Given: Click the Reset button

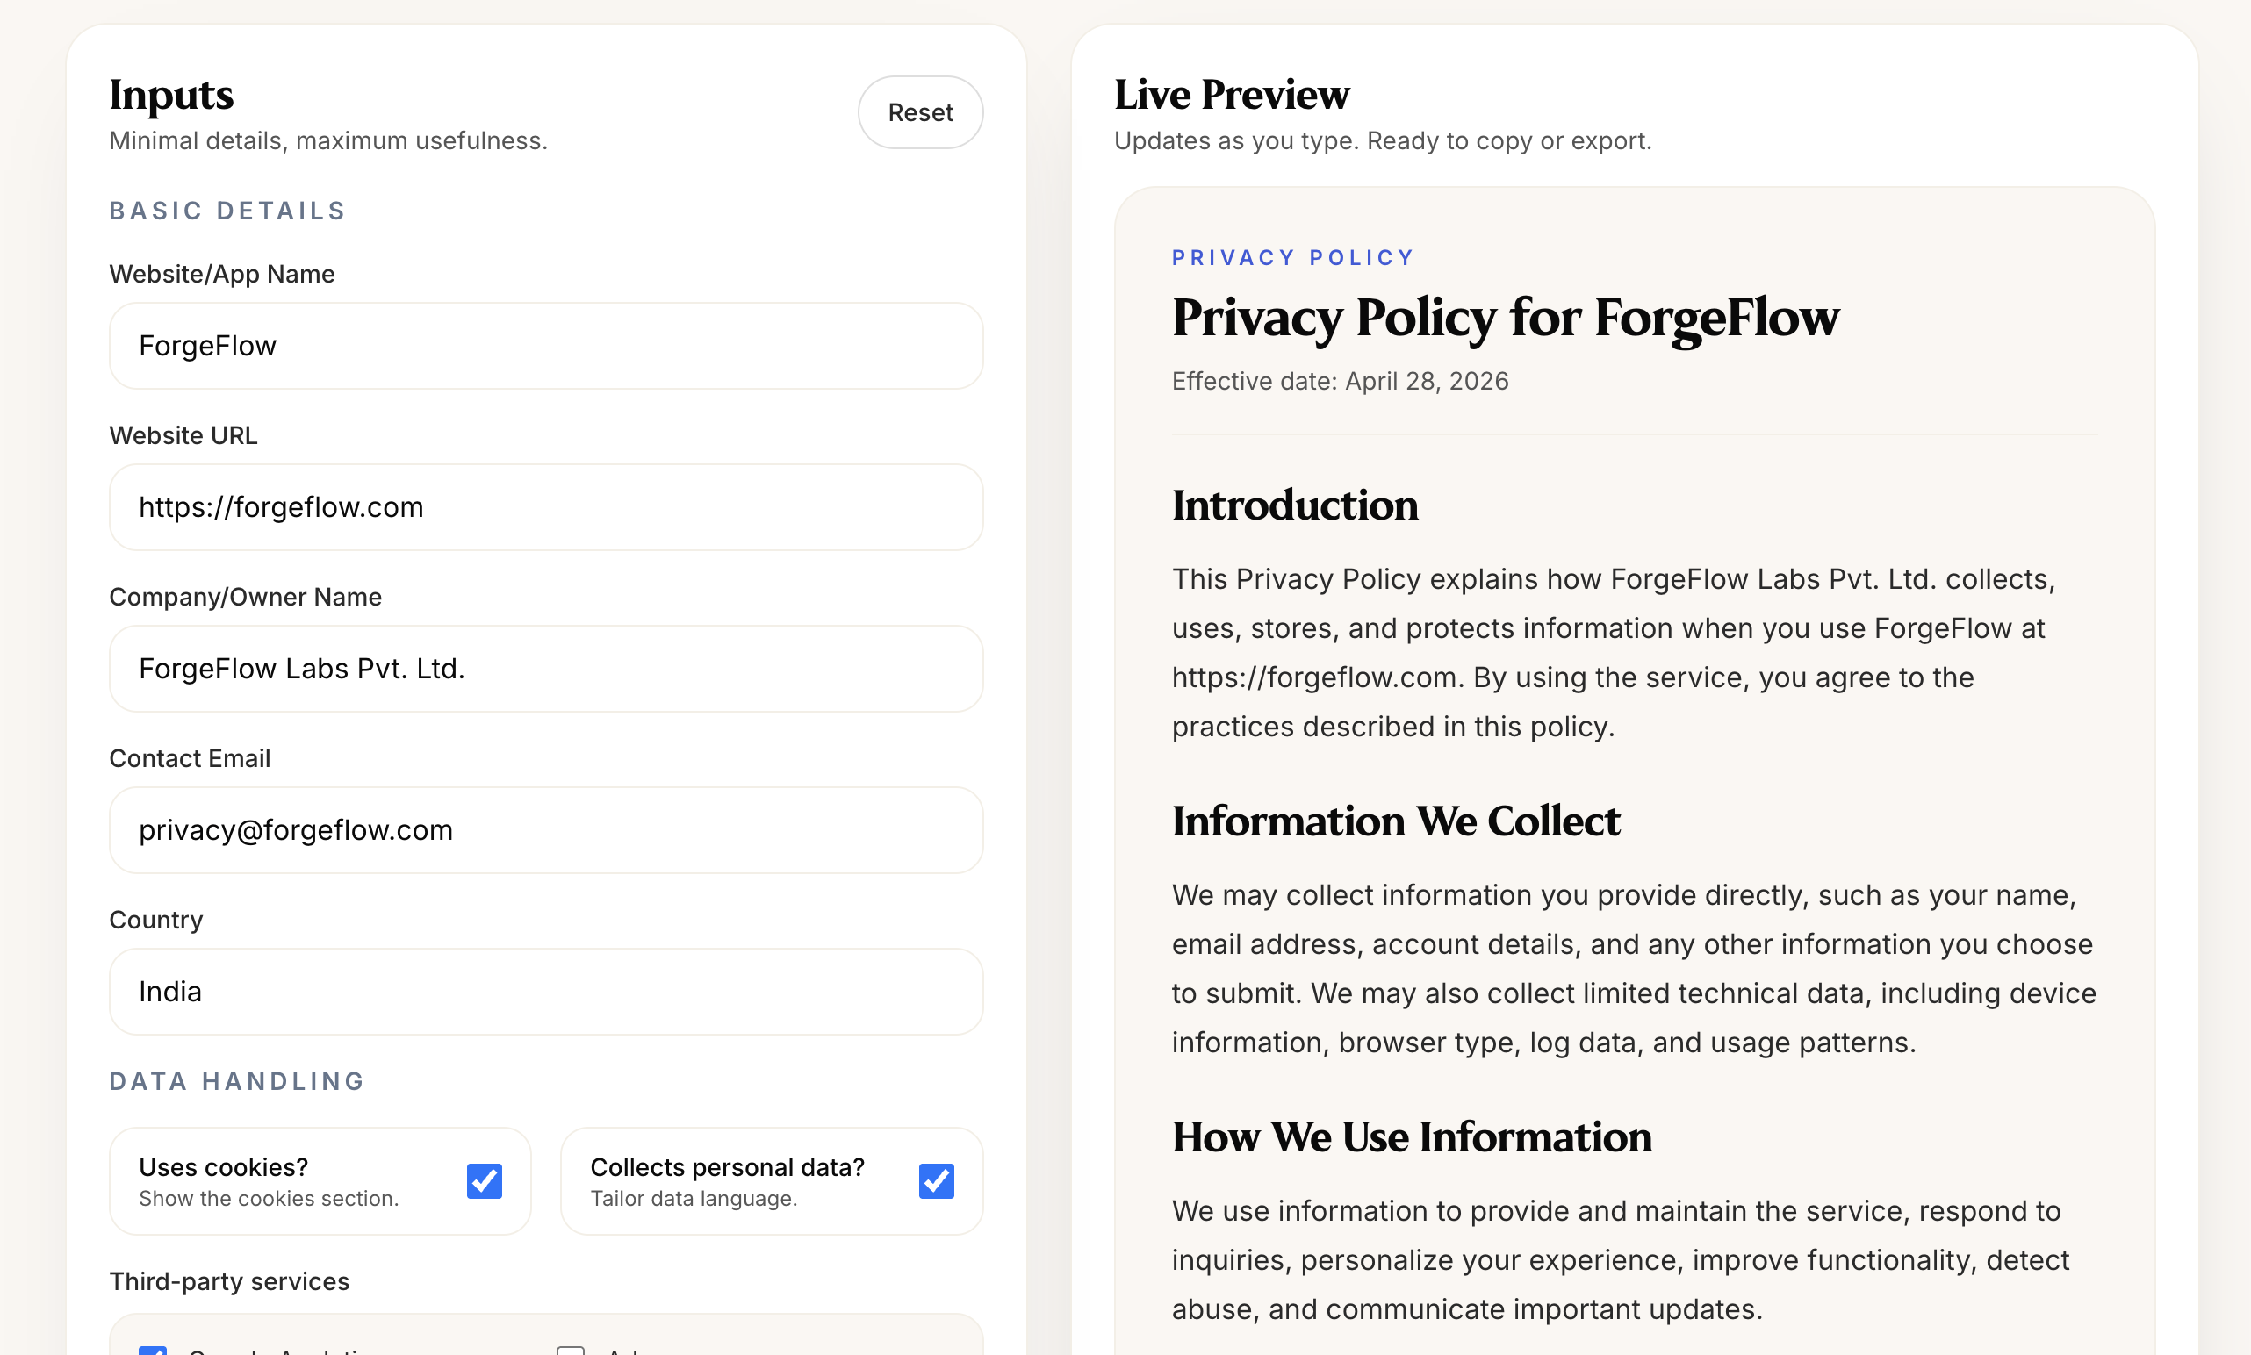Looking at the screenshot, I should (x=919, y=111).
